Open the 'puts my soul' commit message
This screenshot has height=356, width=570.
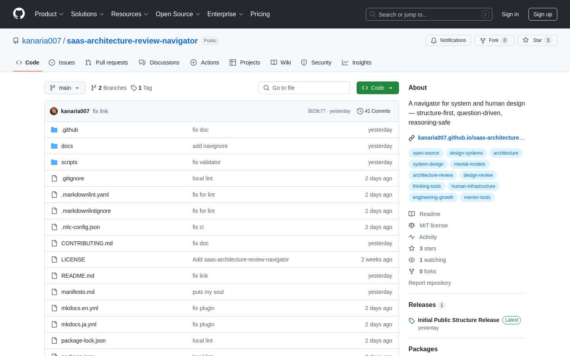(x=208, y=292)
